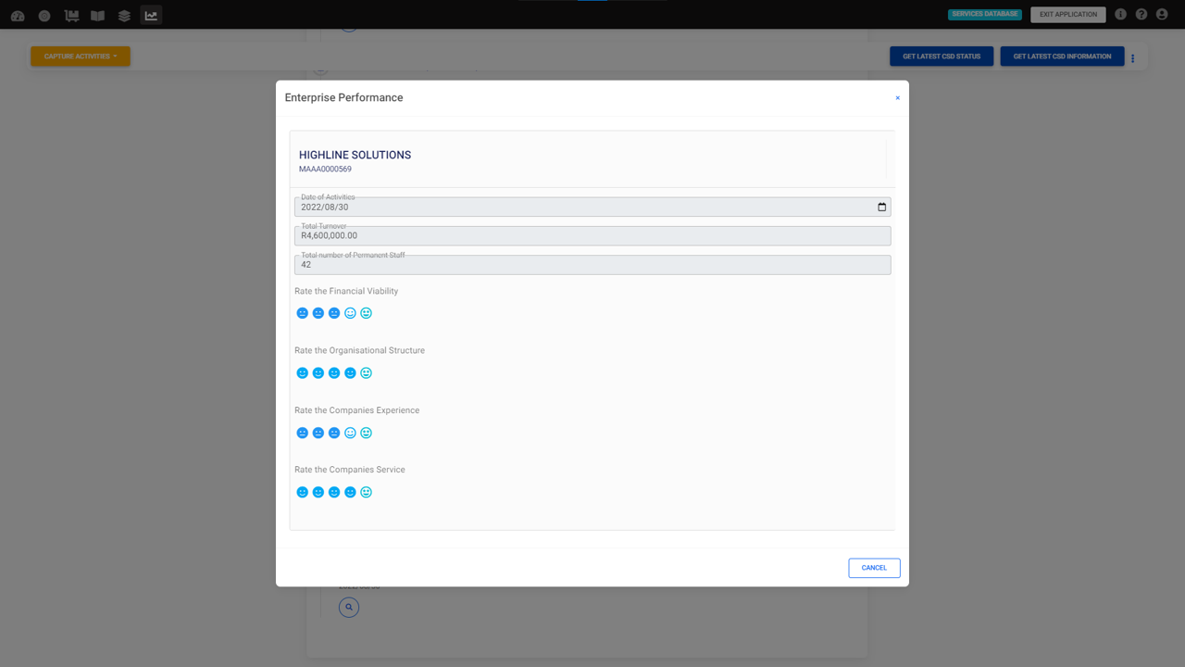Select the layers stack icon in the navbar
This screenshot has height=667, width=1185.
click(123, 14)
